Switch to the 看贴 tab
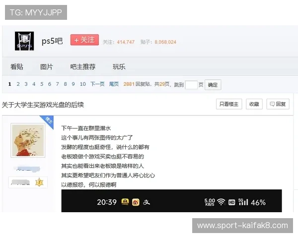 click(17, 66)
